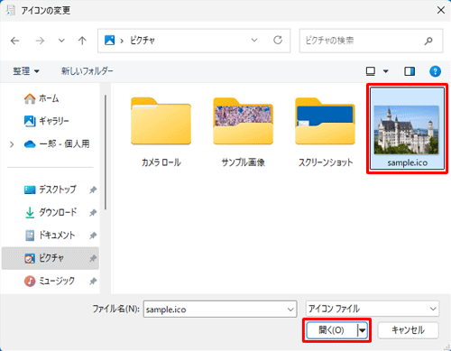Image resolution: width=451 pixels, height=351 pixels.
Task: Go forward using the right arrow
Action: pyautogui.click(x=40, y=41)
